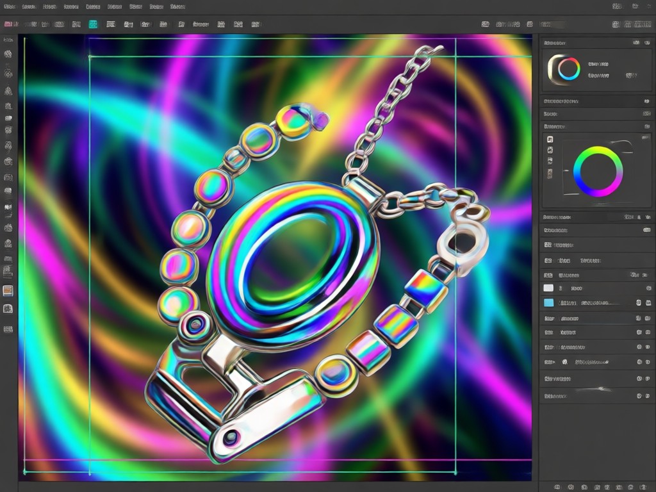Viewport: 656px width, 492px height.
Task: Click the left of two icons on the blue-thumbnail row
Action: tap(639, 302)
